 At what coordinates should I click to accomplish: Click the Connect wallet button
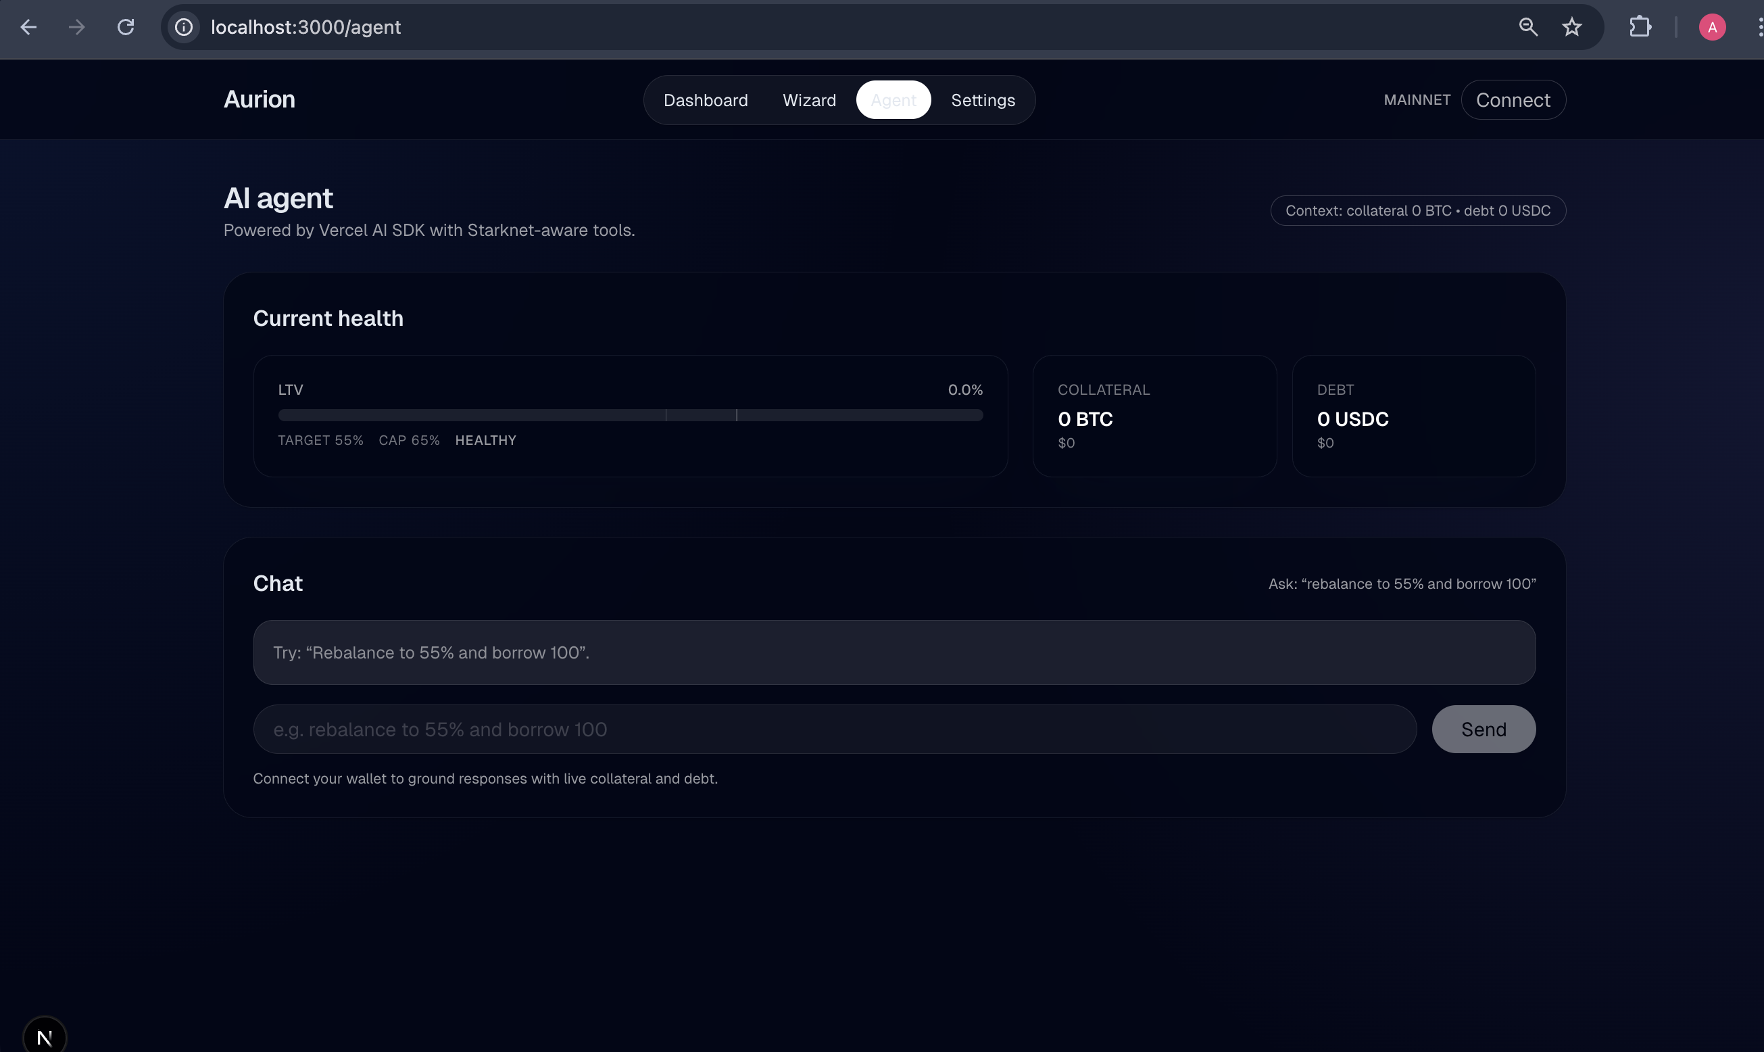[x=1513, y=100]
